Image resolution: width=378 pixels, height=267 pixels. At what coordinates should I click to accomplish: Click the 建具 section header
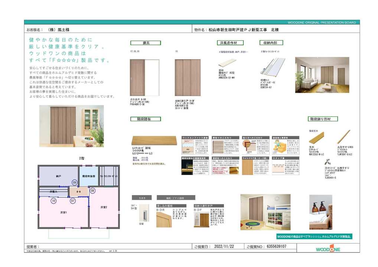(146, 43)
